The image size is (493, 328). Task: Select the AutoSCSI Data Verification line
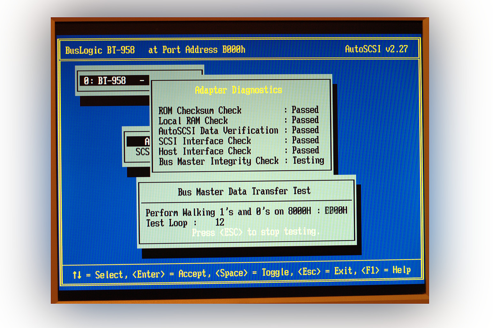coord(218,131)
